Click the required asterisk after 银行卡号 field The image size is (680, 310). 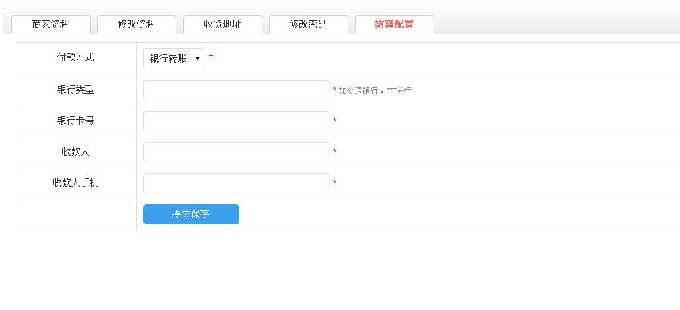pyautogui.click(x=334, y=121)
